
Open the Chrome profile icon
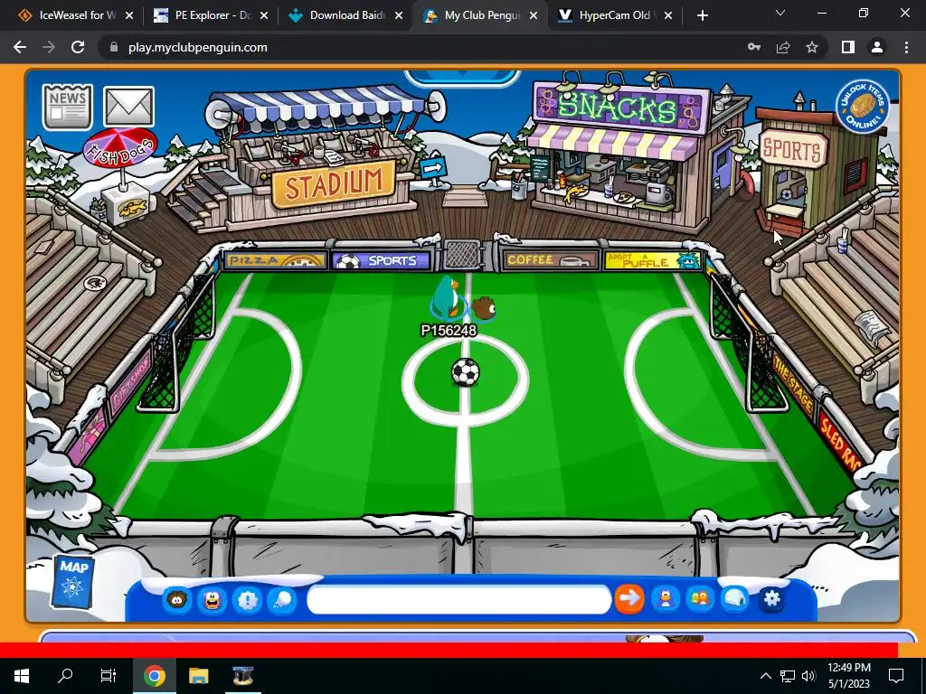pyautogui.click(x=877, y=47)
